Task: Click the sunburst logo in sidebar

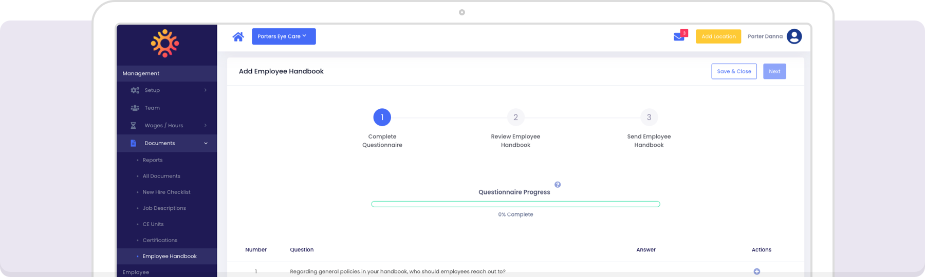Action: click(165, 44)
